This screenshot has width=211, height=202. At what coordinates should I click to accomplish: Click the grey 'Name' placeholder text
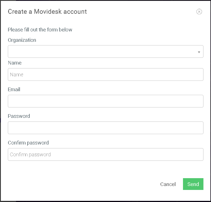[x=17, y=75]
